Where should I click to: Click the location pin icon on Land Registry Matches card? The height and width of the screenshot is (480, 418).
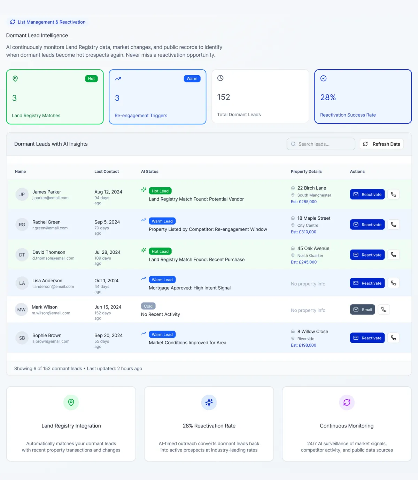[x=15, y=79]
